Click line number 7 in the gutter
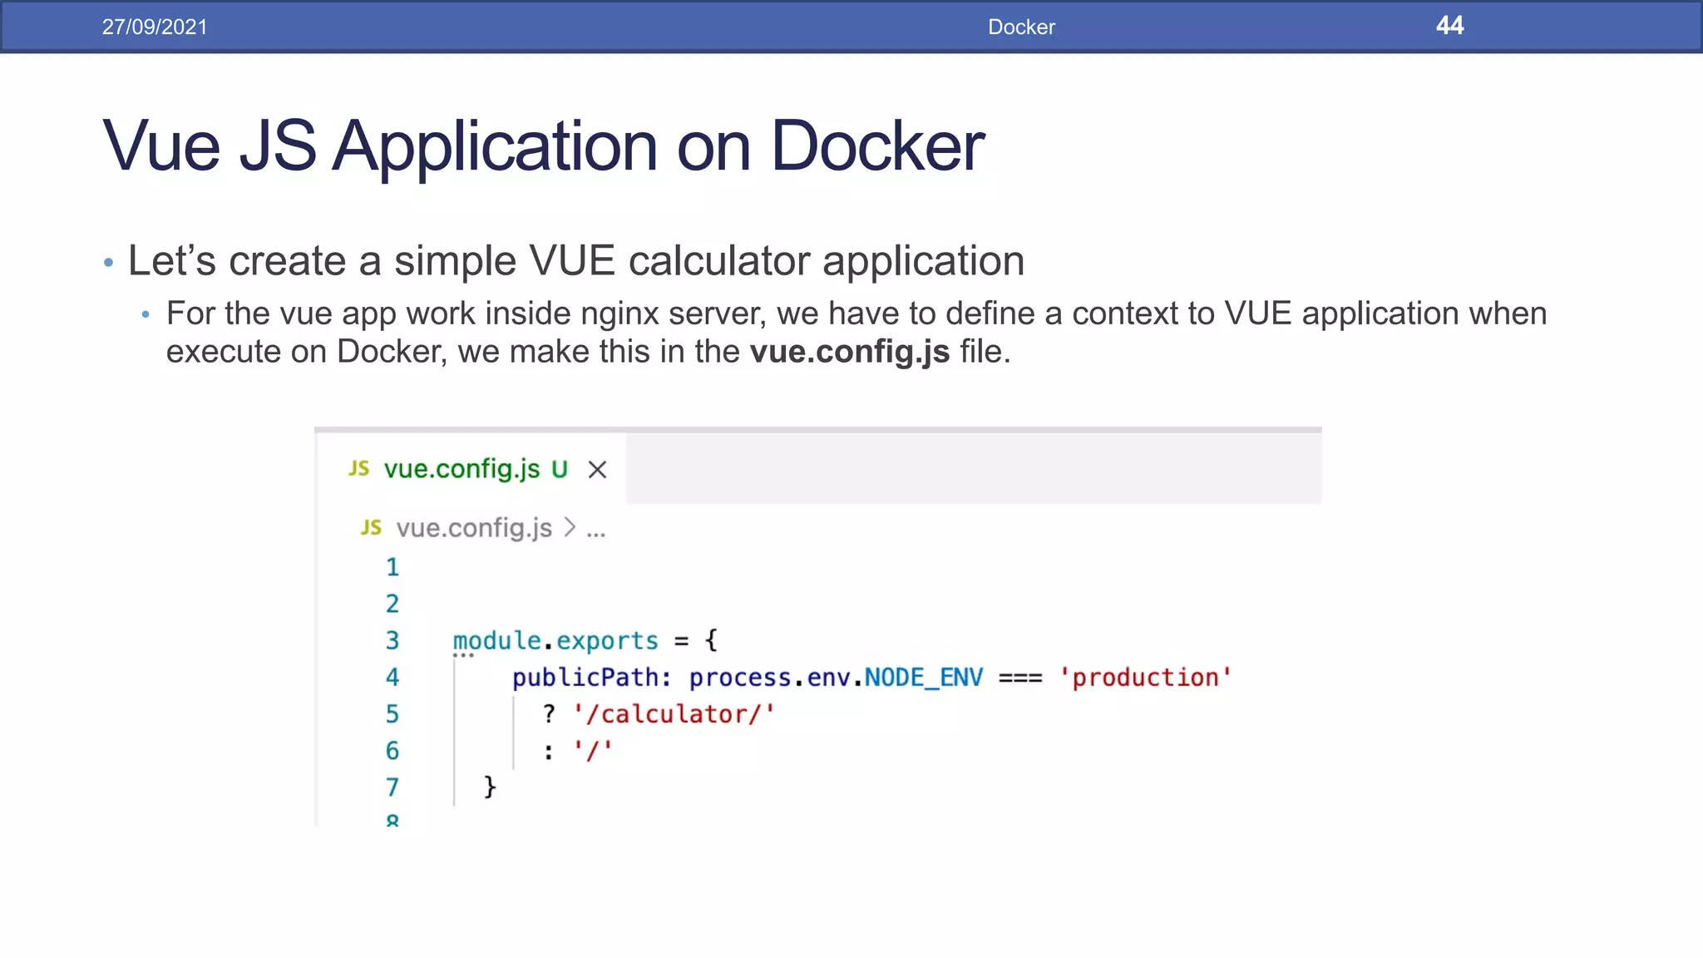Viewport: 1703px width, 958px height. click(x=392, y=787)
